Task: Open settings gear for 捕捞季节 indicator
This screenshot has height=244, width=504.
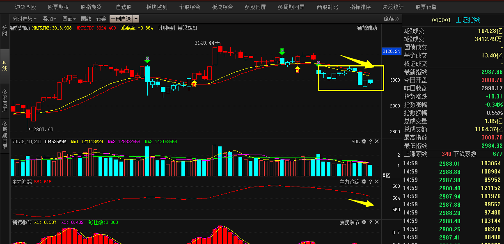Action: [364, 222]
